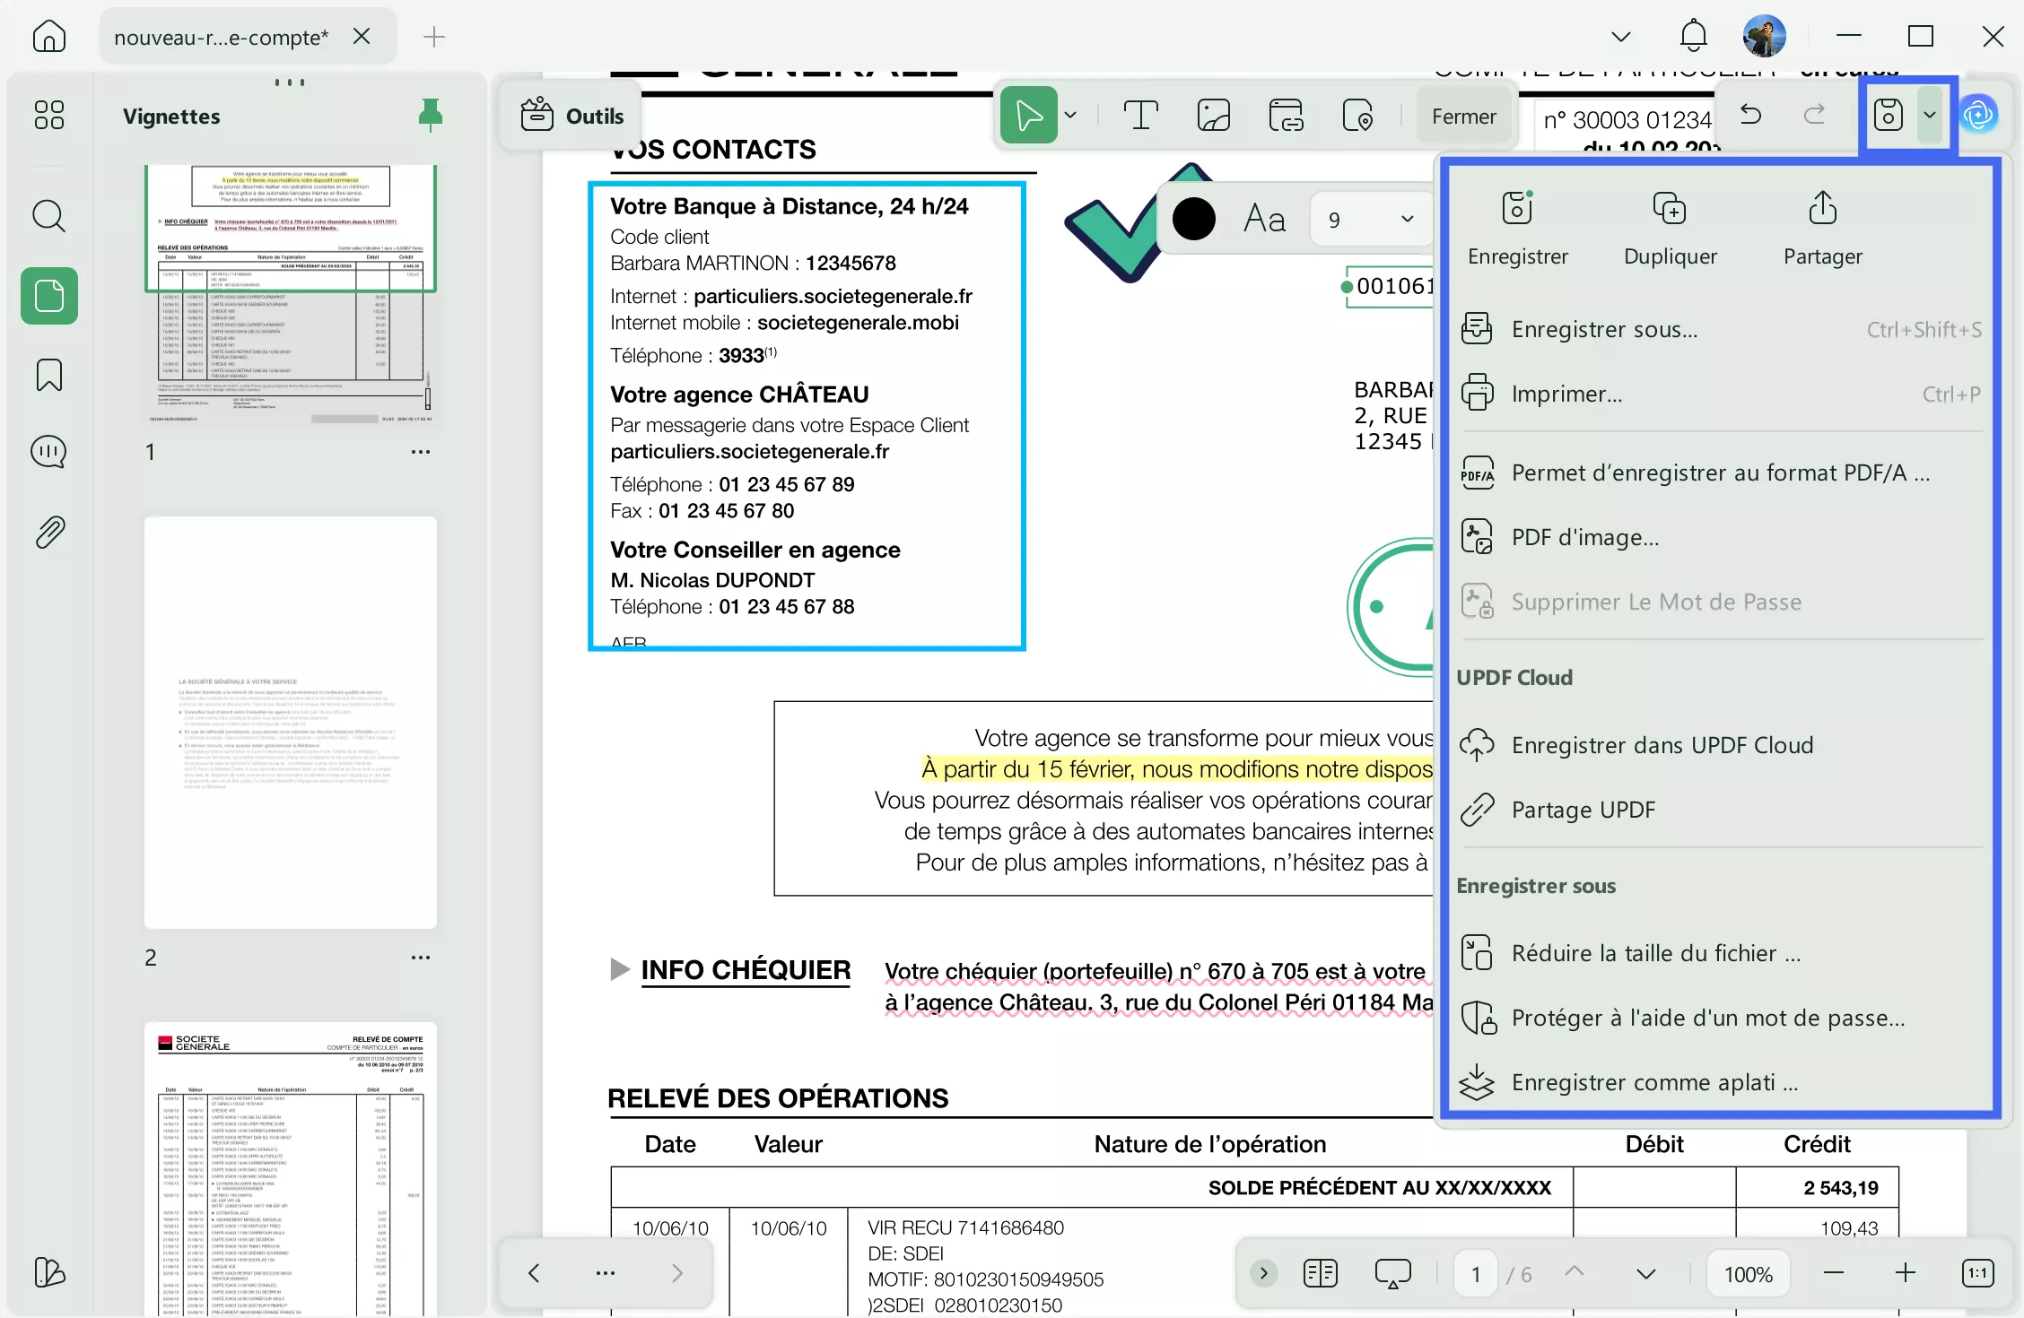Image resolution: width=2024 pixels, height=1318 pixels.
Task: Open the font size dropdown
Action: pyautogui.click(x=1370, y=218)
